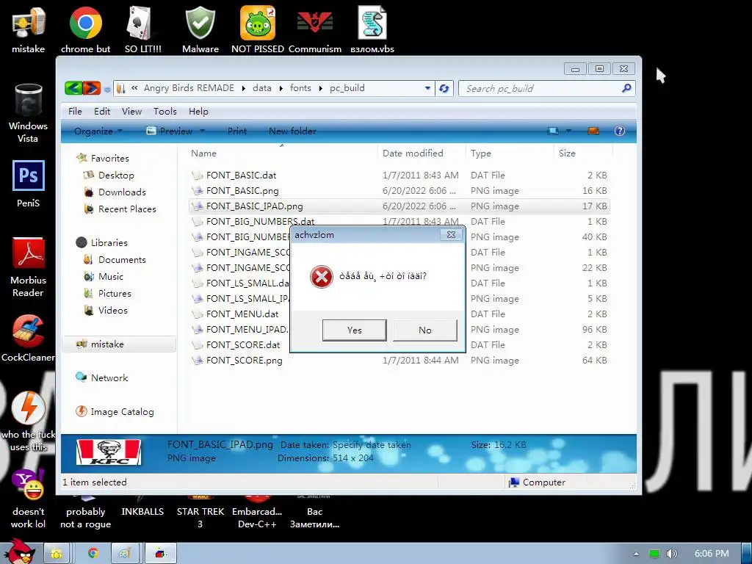Expand the breadcrumb arrow after 'fonts'
Image resolution: width=752 pixels, height=564 pixels.
point(320,88)
